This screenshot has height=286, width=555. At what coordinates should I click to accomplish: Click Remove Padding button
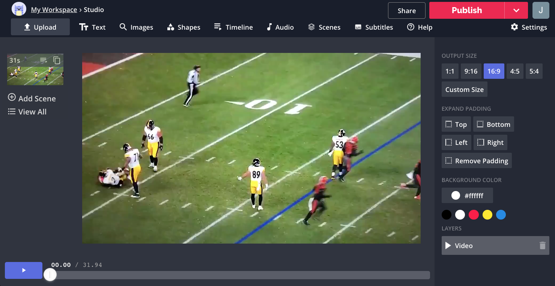coord(477,161)
